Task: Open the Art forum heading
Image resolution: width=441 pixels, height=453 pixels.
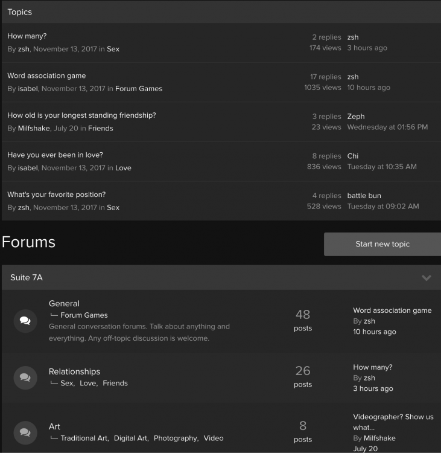Action: point(54,426)
